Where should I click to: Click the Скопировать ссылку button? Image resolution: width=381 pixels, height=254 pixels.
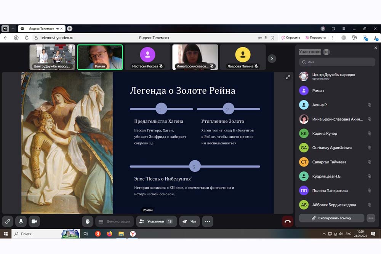coord(331,218)
